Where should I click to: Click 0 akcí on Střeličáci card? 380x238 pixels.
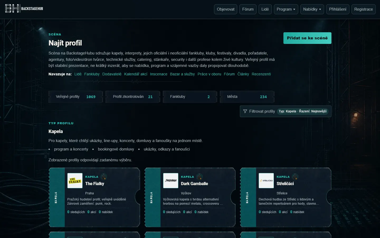click(x=283, y=212)
